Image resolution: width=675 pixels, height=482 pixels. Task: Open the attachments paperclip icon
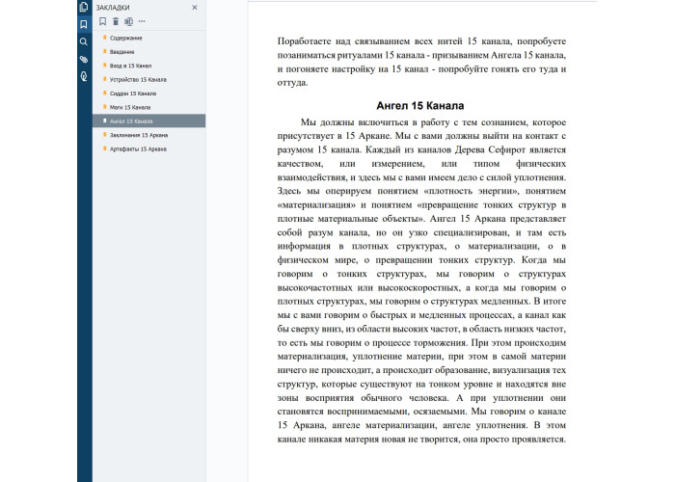[84, 59]
